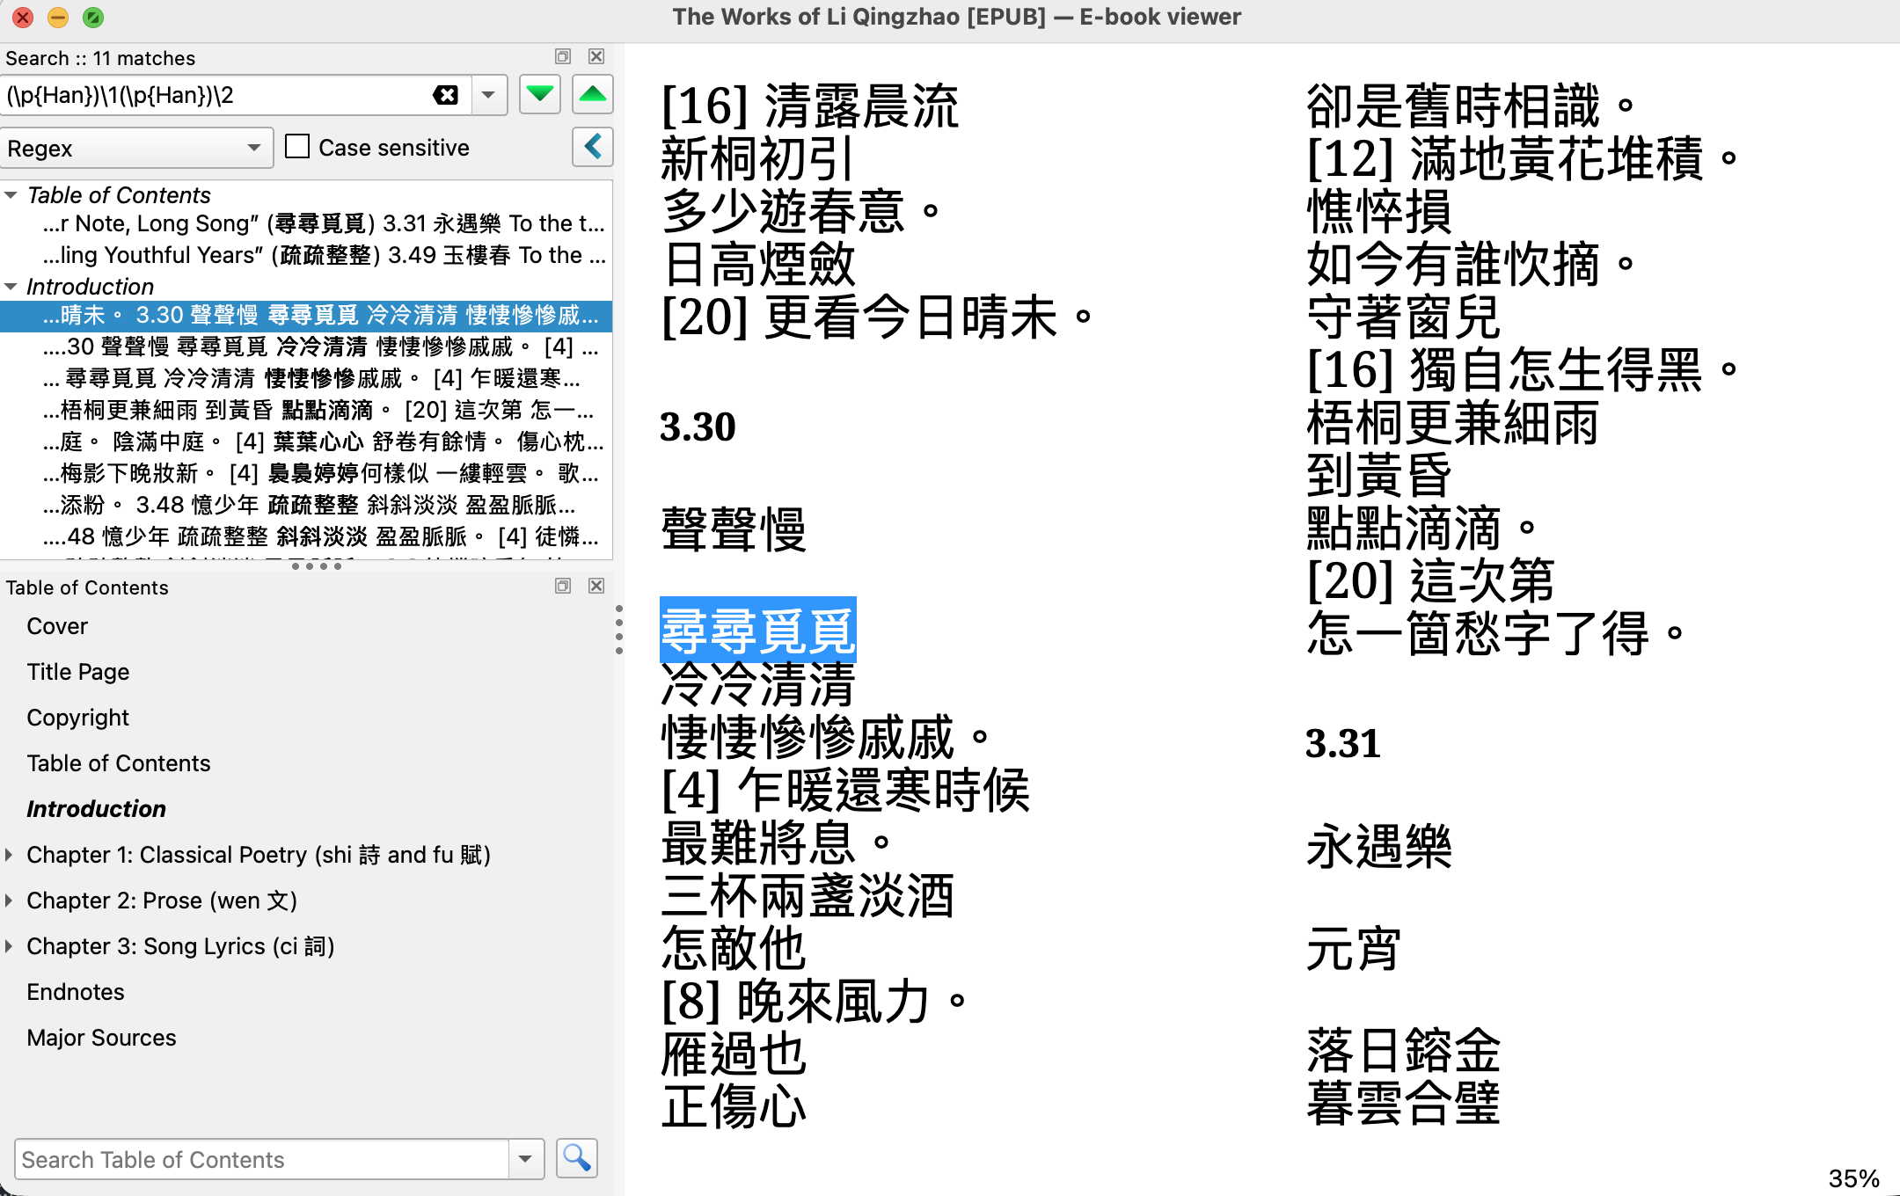This screenshot has height=1196, width=1900.
Task: Expand Chapter 3: Song Lyrics
Action: coord(10,946)
